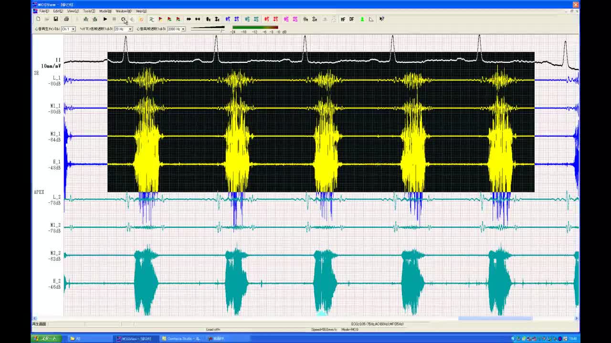This screenshot has height=343, width=611.
Task: Click the green person icon
Action: coord(362,19)
